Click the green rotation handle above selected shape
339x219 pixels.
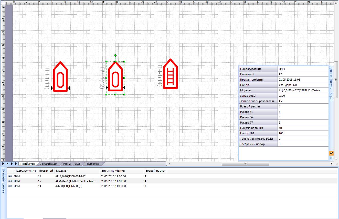[115, 55]
